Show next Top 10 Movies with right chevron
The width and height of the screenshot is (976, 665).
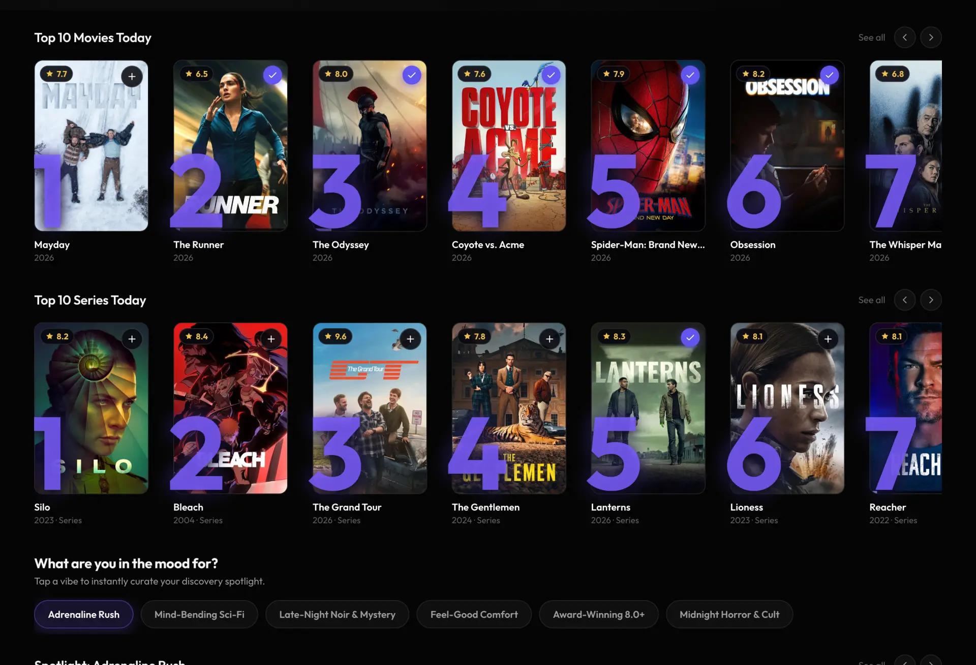point(931,38)
